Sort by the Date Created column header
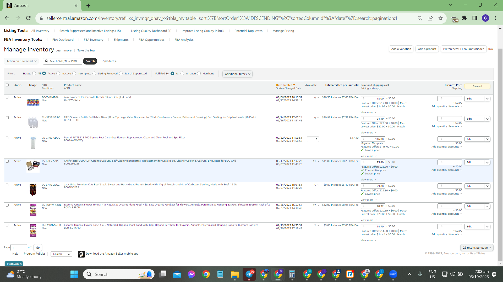Image resolution: width=503 pixels, height=282 pixels. 286,85
